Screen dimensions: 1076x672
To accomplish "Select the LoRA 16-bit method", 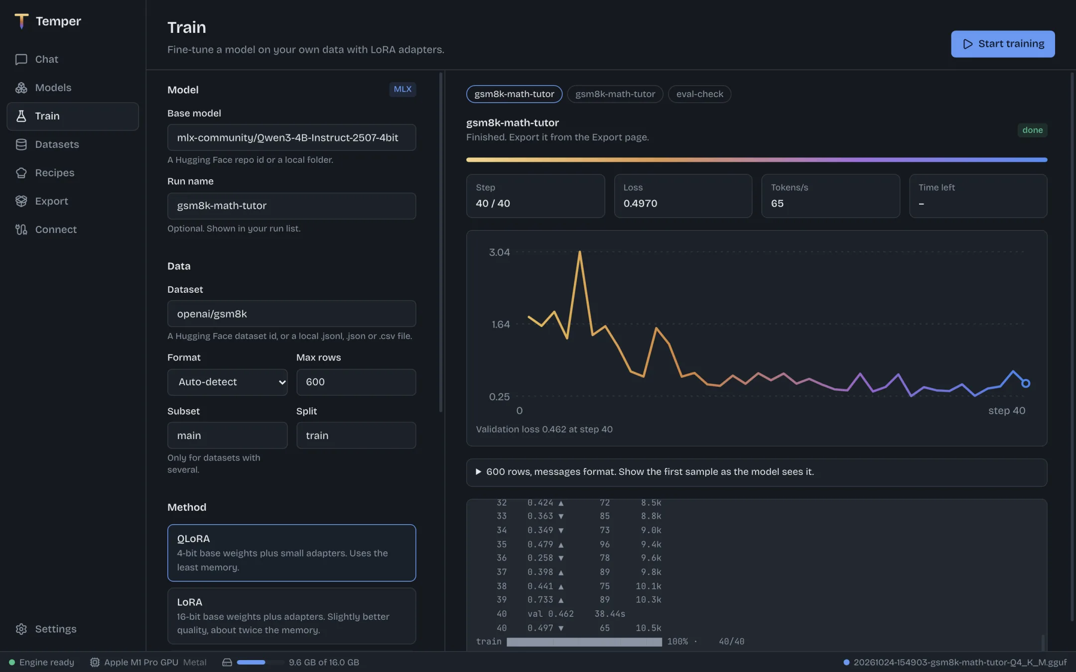I will click(x=291, y=616).
